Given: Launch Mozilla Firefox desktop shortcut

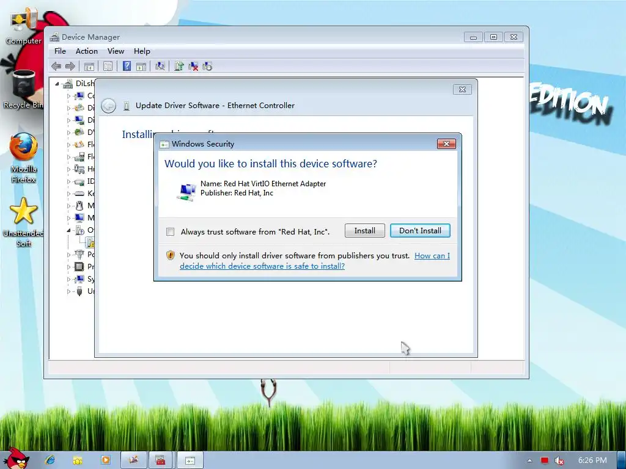Looking at the screenshot, I should coord(24,158).
